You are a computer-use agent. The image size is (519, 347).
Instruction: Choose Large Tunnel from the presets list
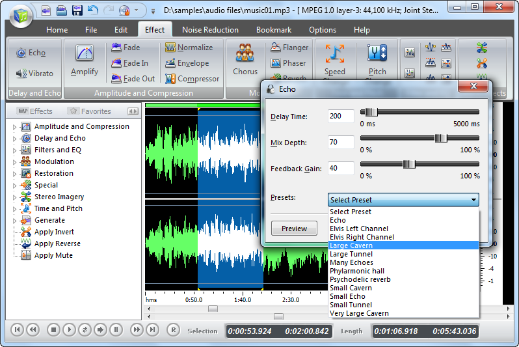(x=351, y=254)
